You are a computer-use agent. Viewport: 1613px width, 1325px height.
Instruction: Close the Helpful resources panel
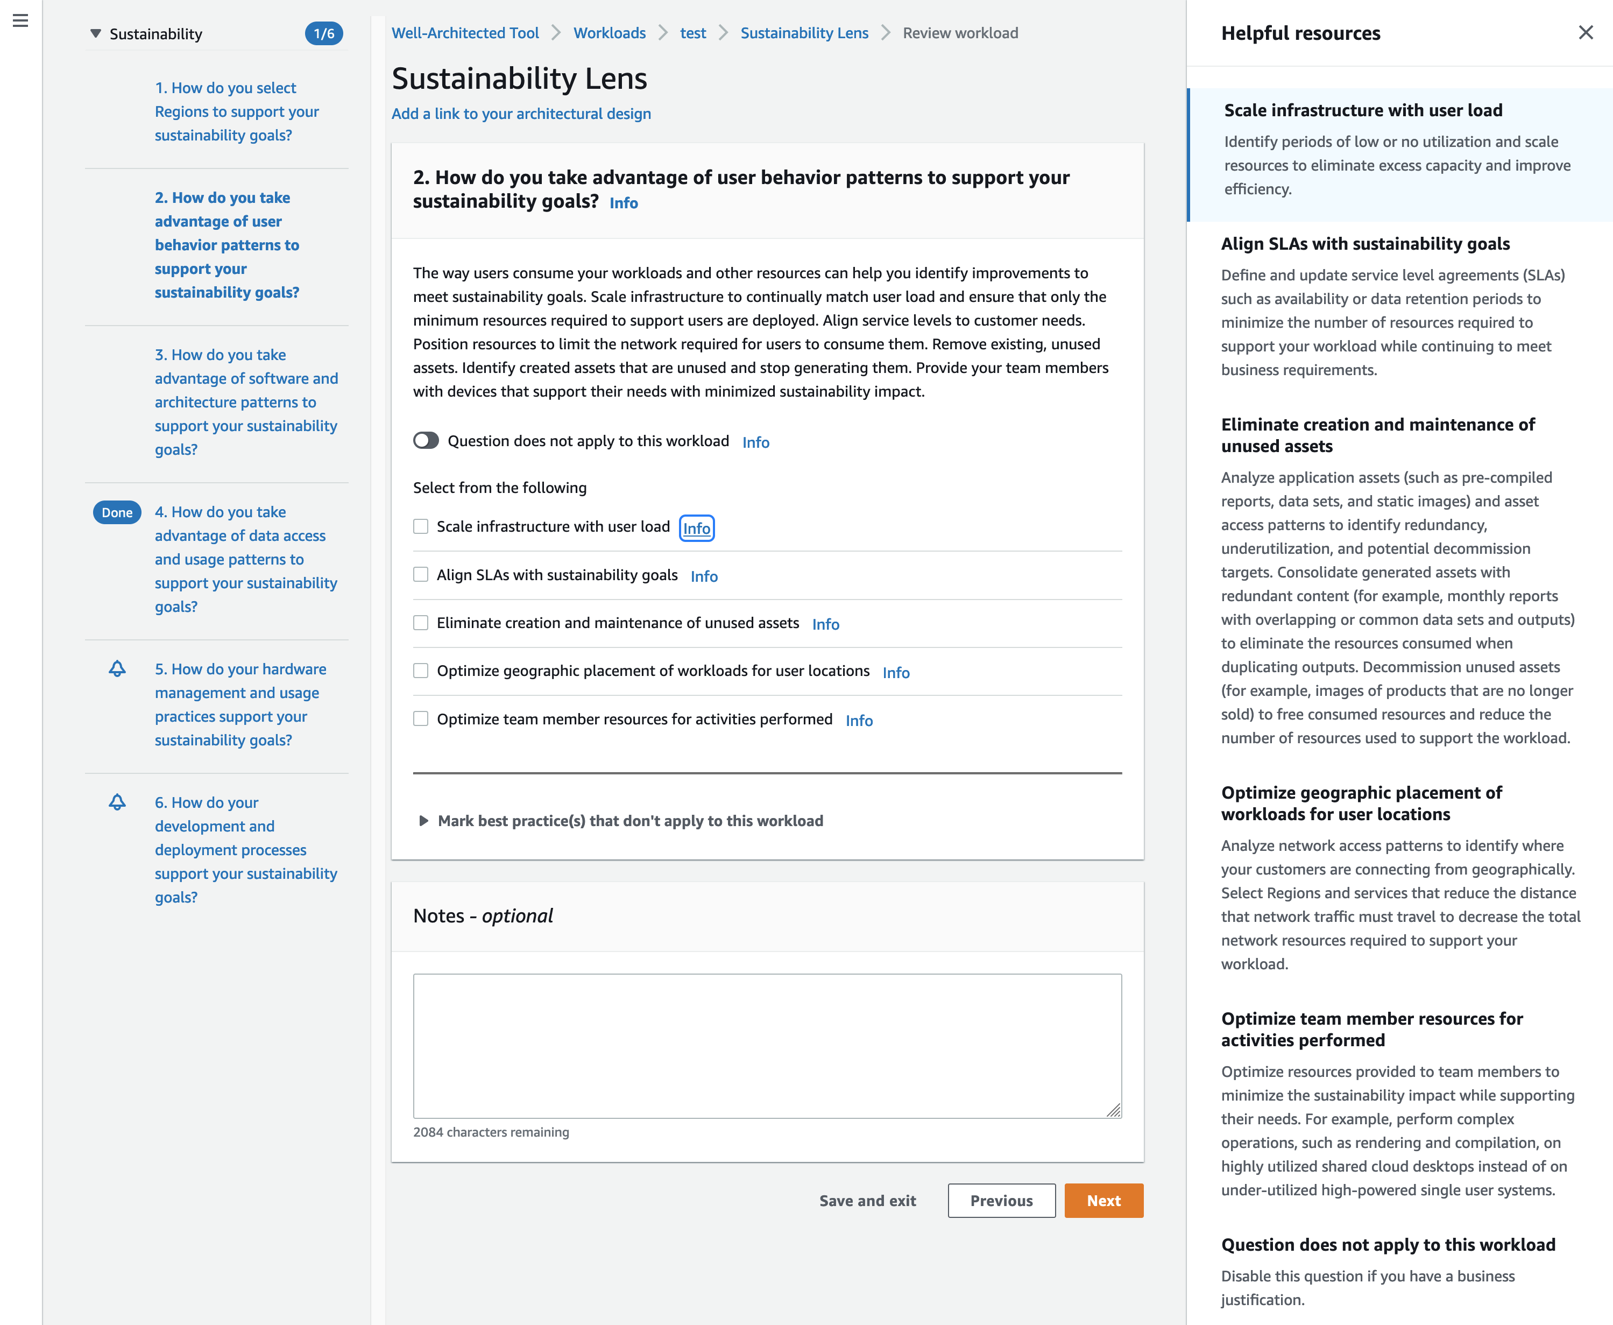(x=1586, y=33)
